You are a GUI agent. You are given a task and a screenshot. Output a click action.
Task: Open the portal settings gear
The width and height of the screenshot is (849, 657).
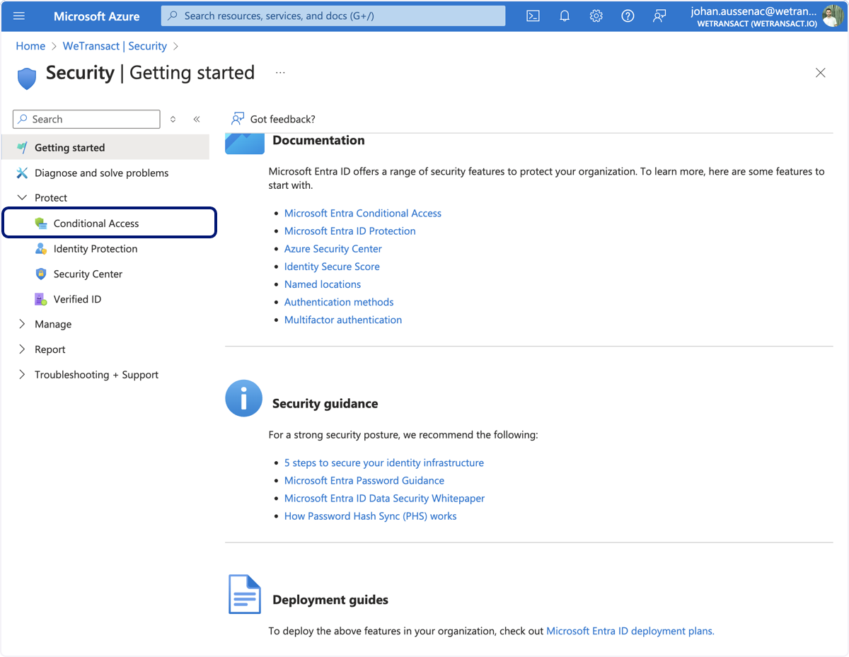pyautogui.click(x=596, y=16)
